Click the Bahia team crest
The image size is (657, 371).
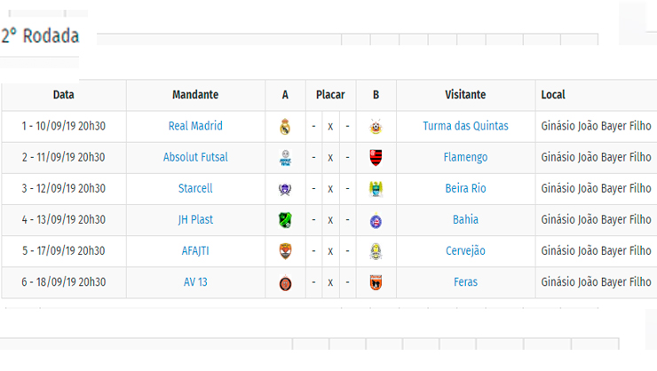coord(376,221)
